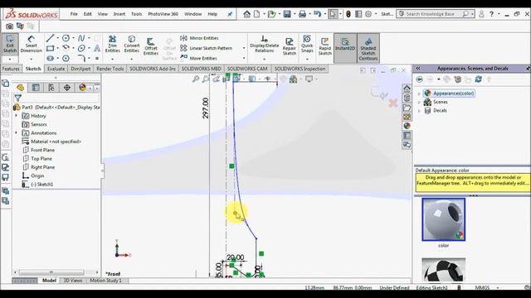Open the FeatureManager Design Tree tab icon

20,88
